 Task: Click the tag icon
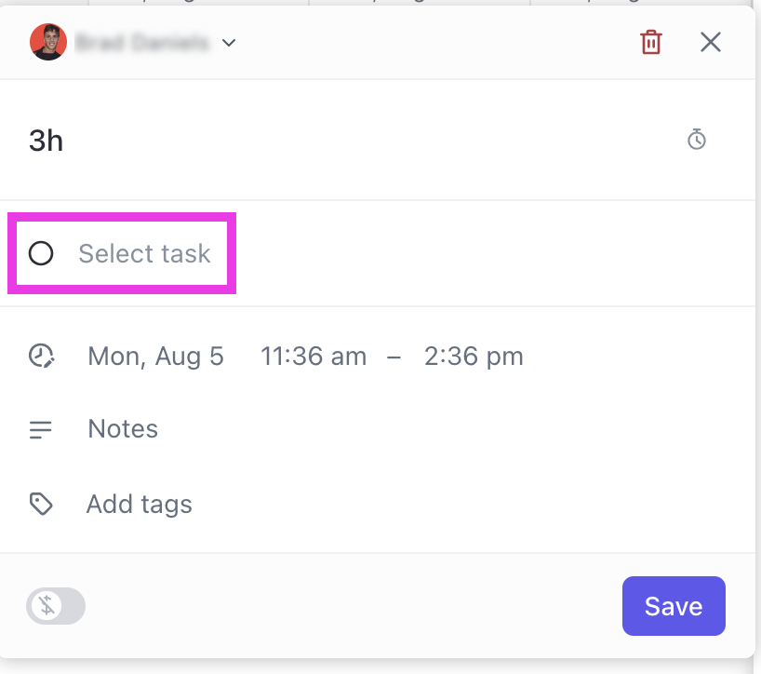click(x=41, y=505)
